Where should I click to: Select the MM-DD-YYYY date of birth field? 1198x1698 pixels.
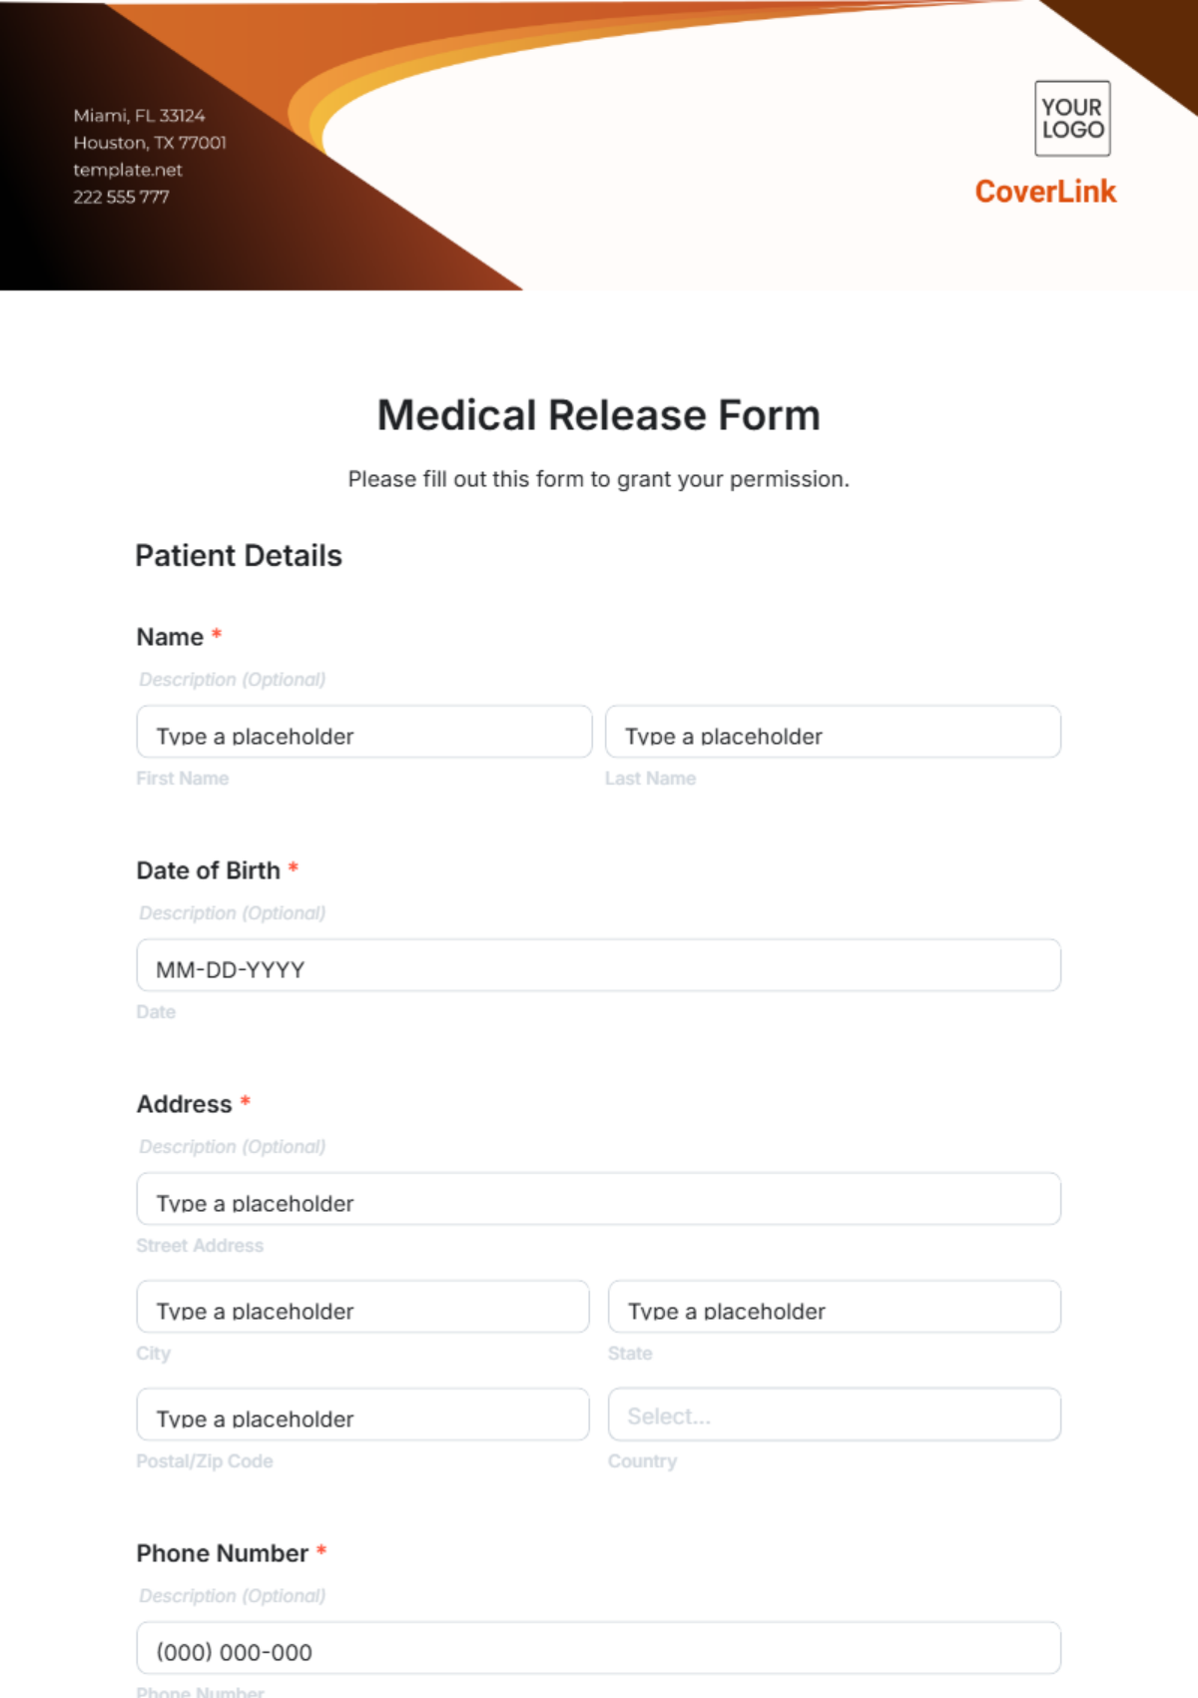click(598, 966)
